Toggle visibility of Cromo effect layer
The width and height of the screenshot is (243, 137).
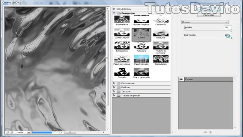pos(181,80)
